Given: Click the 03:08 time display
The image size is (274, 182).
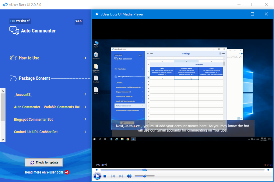Looking at the screenshot, I should [x=268, y=165].
